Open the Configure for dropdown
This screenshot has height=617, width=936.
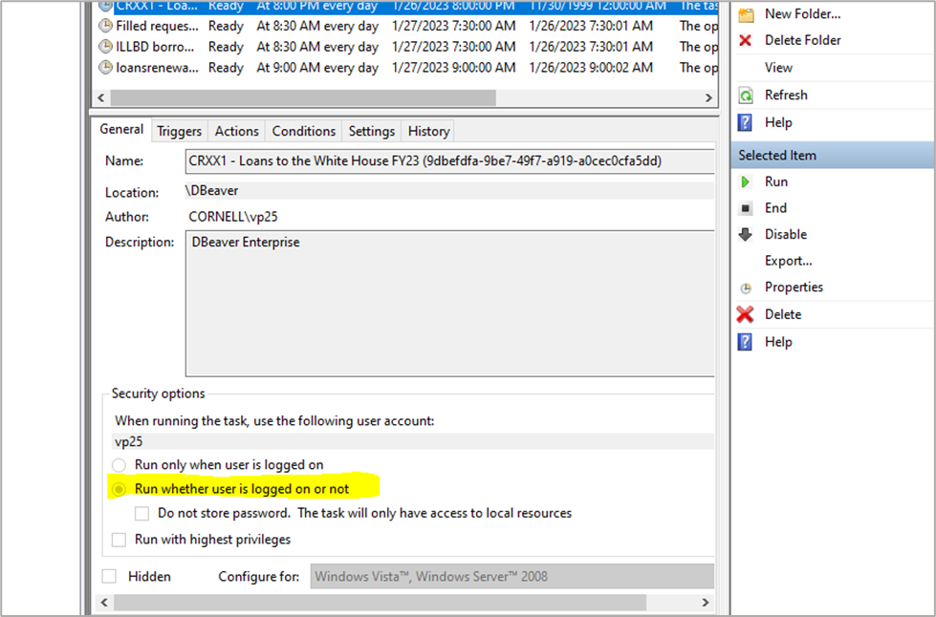512,577
